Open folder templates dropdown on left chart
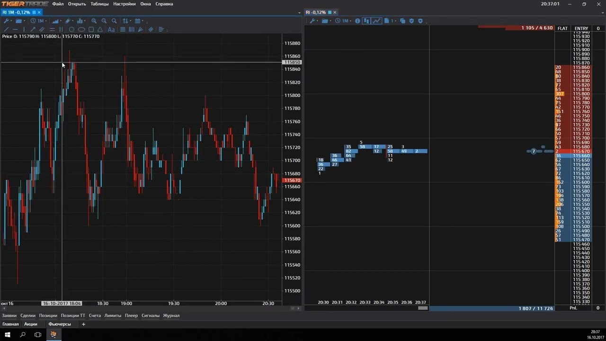The width and height of the screenshot is (606, 341). (20, 21)
